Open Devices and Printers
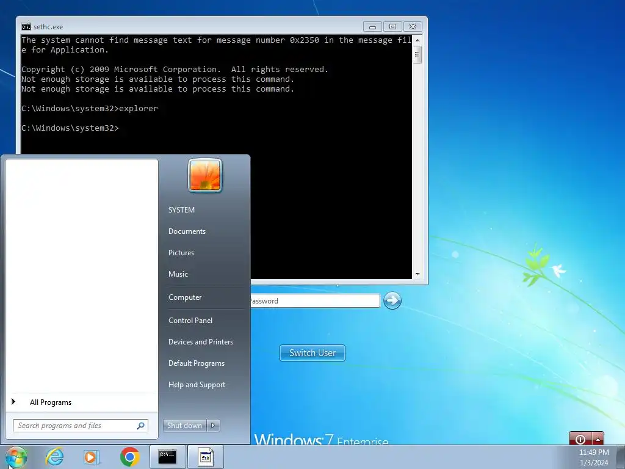625x469 pixels. click(200, 342)
